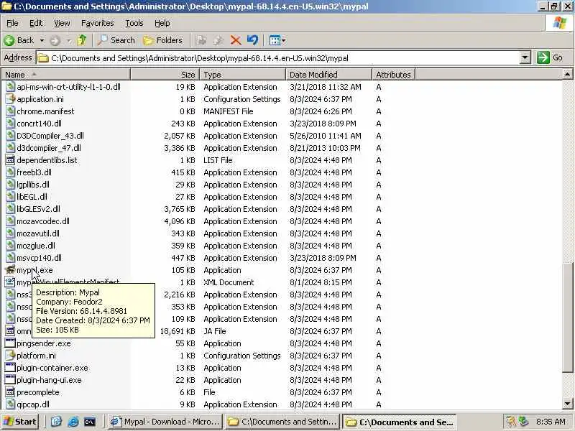Launch Command Prompt from quick launch
575x431 pixels.
[x=90, y=422]
